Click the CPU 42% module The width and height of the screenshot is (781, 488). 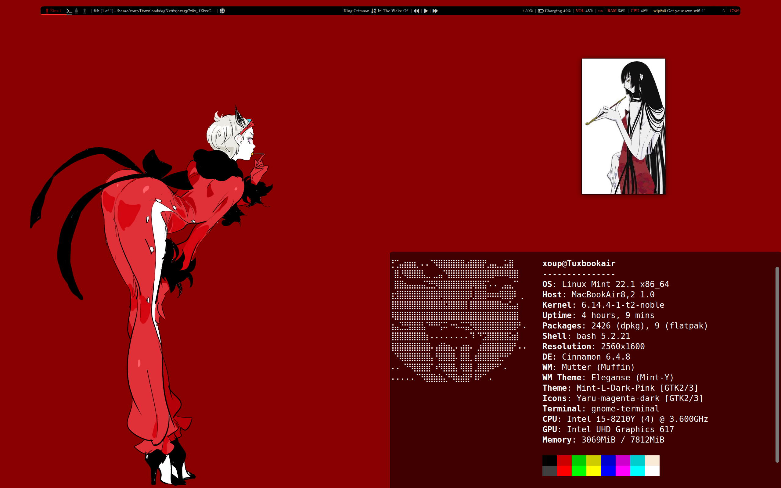[x=639, y=11]
